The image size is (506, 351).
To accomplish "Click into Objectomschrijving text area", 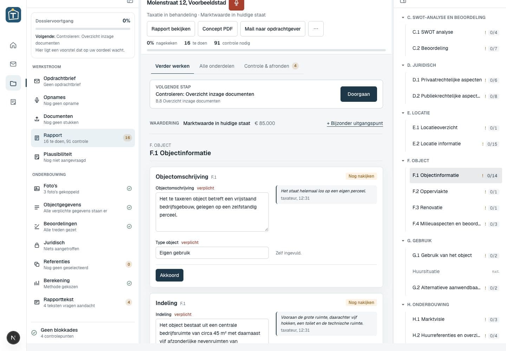I will pos(212,212).
